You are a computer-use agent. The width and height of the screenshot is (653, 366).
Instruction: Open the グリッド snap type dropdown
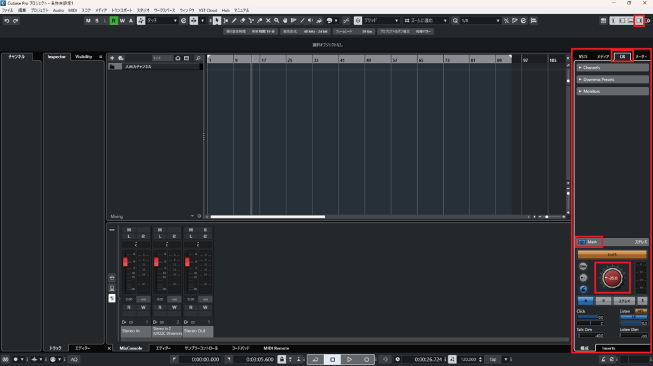pyautogui.click(x=381, y=20)
